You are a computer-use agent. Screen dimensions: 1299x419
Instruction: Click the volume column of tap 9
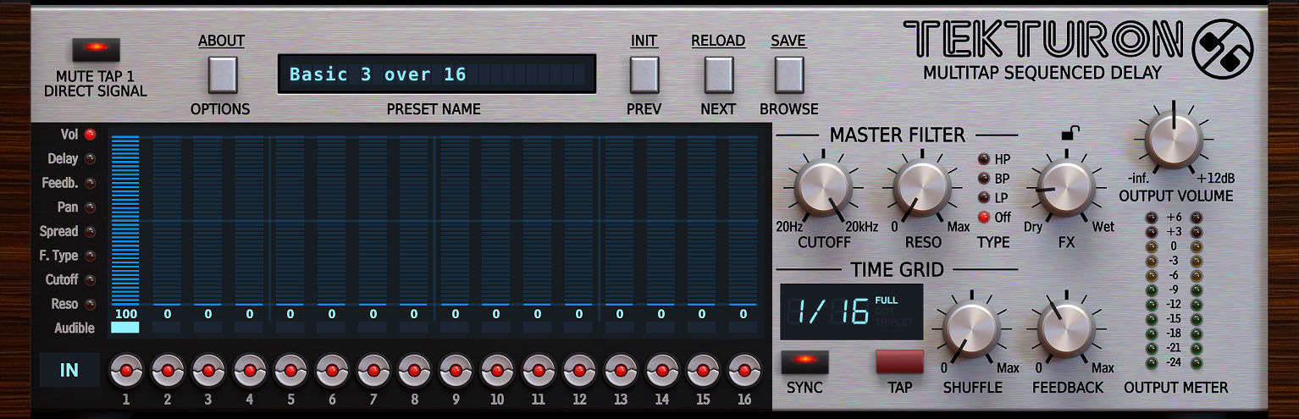point(456,220)
